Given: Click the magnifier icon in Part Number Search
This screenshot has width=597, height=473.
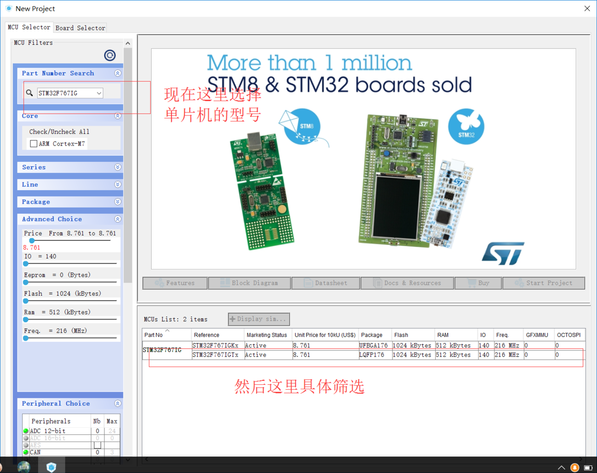Looking at the screenshot, I should tap(29, 93).
